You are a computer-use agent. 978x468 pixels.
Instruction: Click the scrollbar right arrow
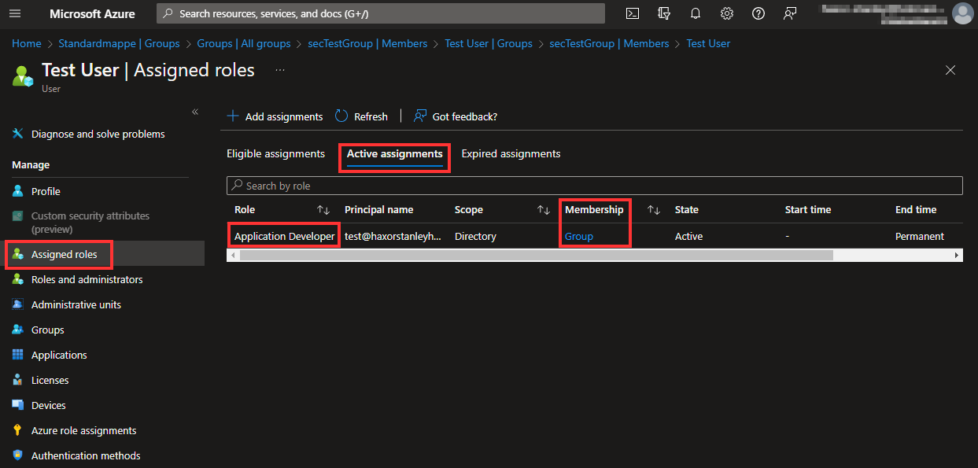[x=958, y=255]
